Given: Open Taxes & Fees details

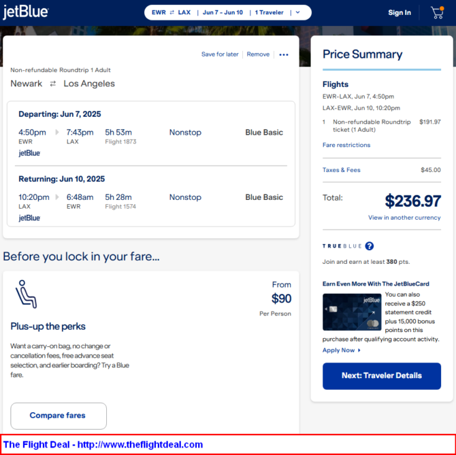Looking at the screenshot, I should point(341,170).
